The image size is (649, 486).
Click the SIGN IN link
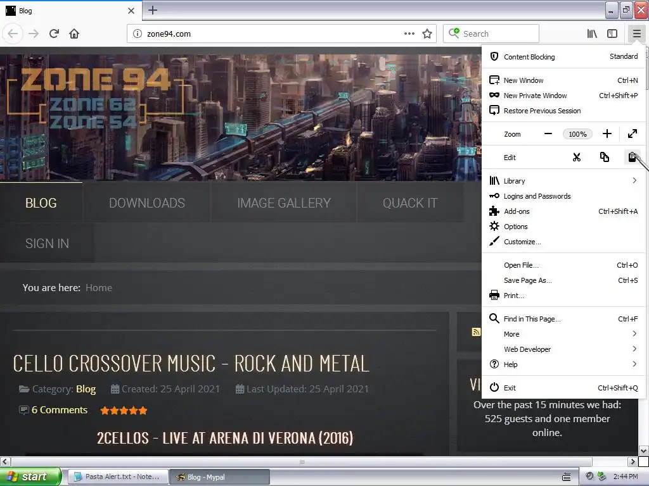tap(47, 244)
